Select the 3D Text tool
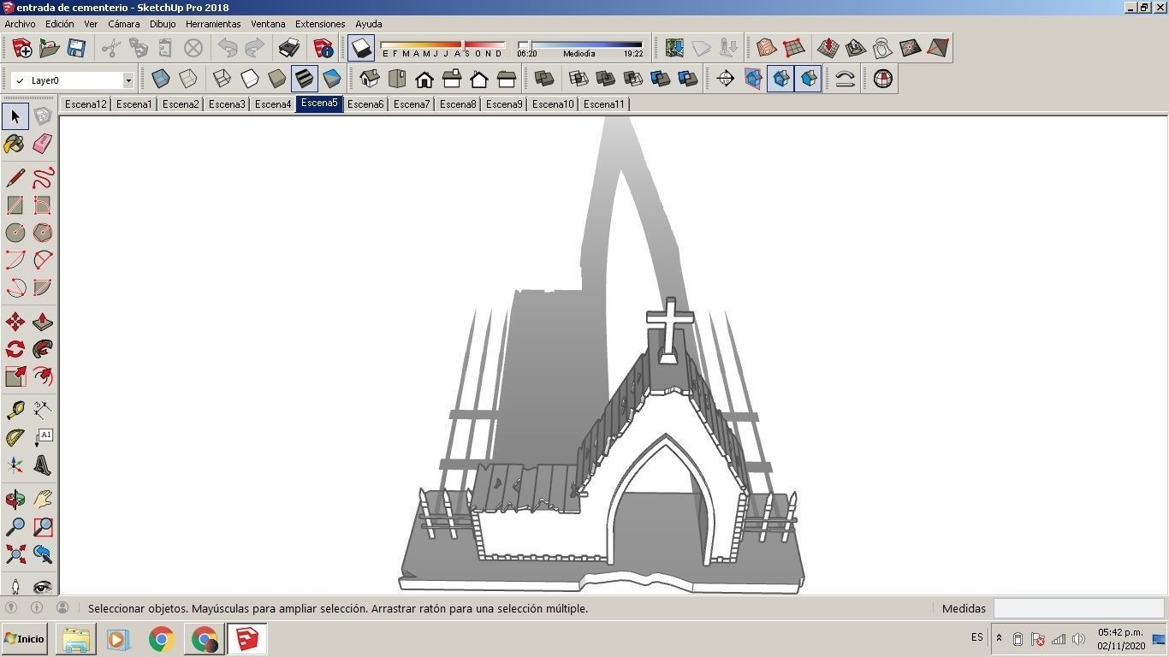Image resolution: width=1169 pixels, height=657 pixels. coord(42,465)
